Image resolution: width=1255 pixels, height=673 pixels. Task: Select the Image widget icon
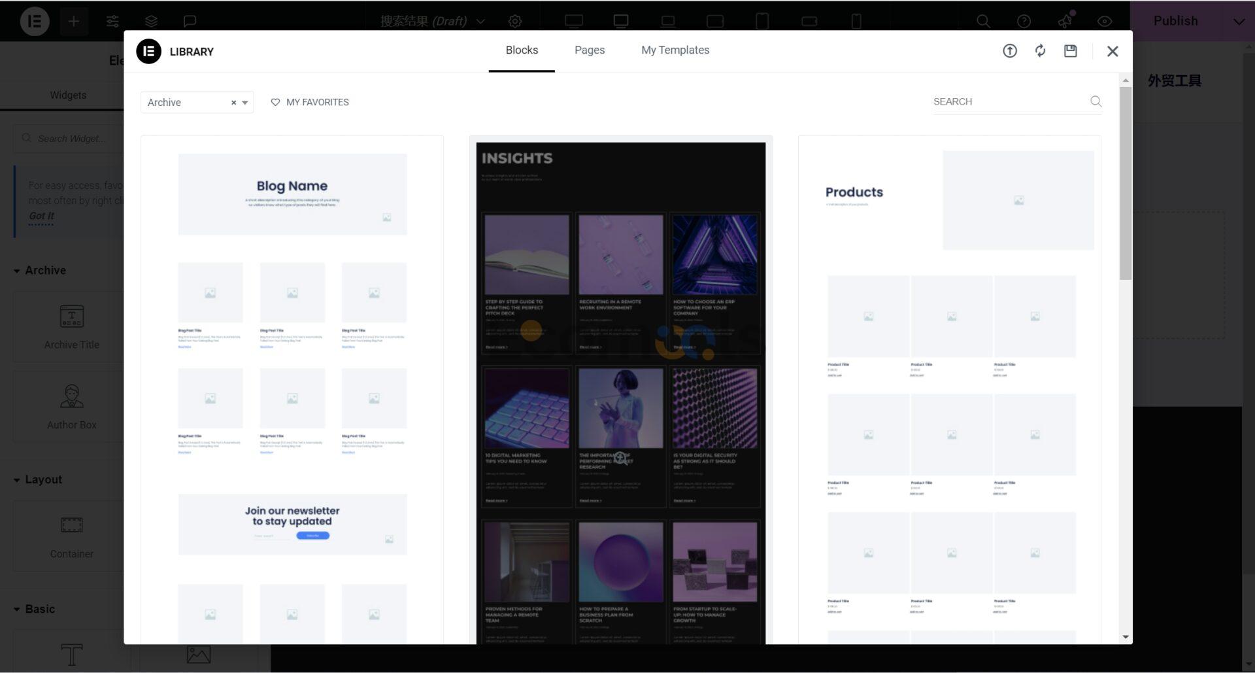(x=199, y=654)
